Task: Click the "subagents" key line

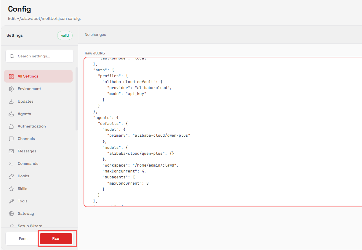Action: (119, 177)
